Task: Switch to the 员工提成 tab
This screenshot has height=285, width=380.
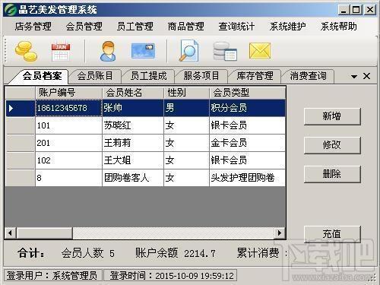Action: coord(148,76)
